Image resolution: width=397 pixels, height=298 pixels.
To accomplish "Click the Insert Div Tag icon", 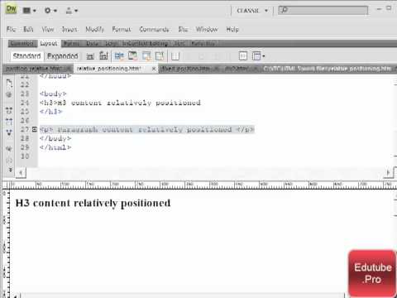I will coord(90,56).
